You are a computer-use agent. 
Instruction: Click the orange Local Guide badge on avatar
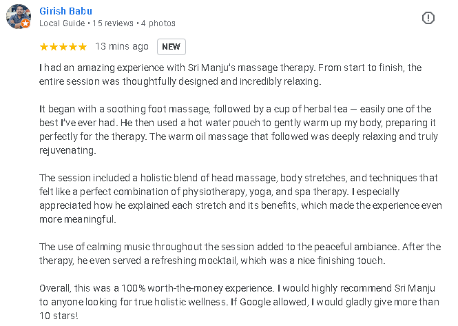tap(25, 23)
